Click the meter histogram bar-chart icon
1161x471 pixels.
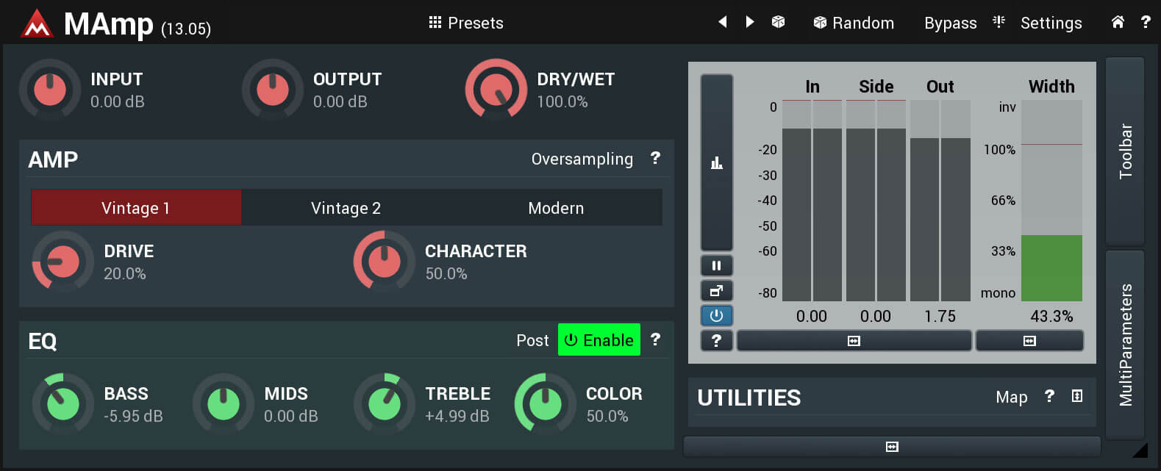coord(717,162)
